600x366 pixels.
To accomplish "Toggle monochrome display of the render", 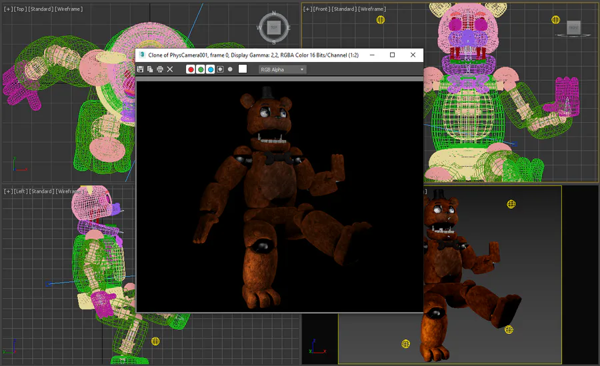I will [230, 69].
